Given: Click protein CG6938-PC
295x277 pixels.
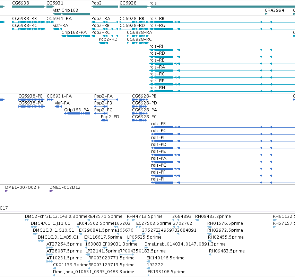Looking at the screenshot, I should point(32,107).
